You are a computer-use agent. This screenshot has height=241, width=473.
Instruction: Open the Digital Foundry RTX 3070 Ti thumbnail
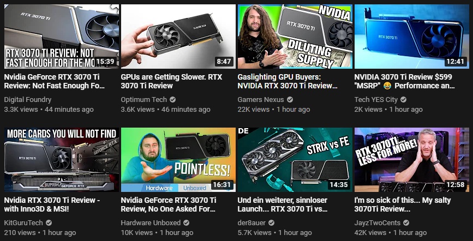click(x=62, y=37)
